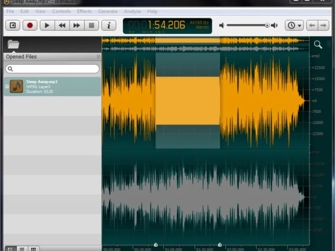Click the Opened Files search field
Viewport: 335px width, 251px height.
(52, 69)
